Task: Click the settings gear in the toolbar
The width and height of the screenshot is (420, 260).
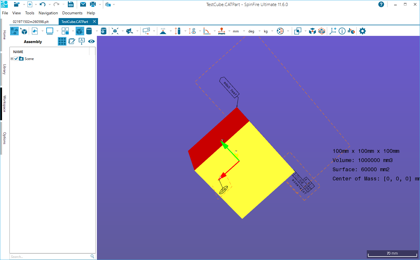Action: click(x=363, y=31)
